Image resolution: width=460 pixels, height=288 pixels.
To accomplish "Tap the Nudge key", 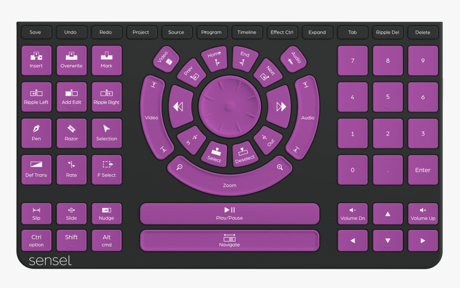I will (x=106, y=214).
